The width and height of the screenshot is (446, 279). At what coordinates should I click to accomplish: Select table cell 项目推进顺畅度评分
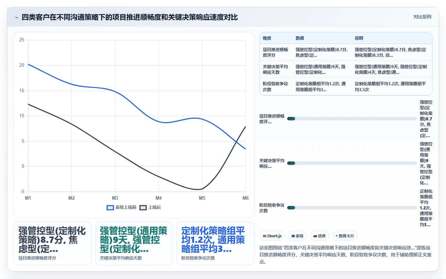coord(275,52)
